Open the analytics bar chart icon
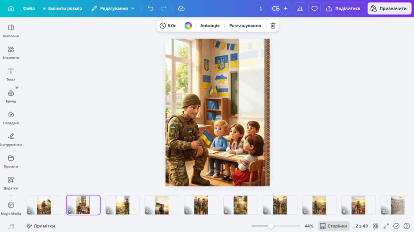The width and height of the screenshot is (414, 232). coord(300,8)
